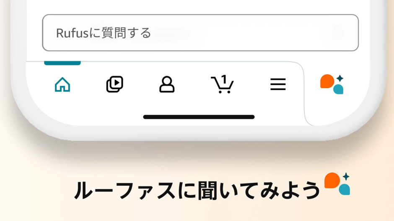Click the teal bubble in the headline logo
Image resolution: width=394 pixels, height=221 pixels.
345,189
